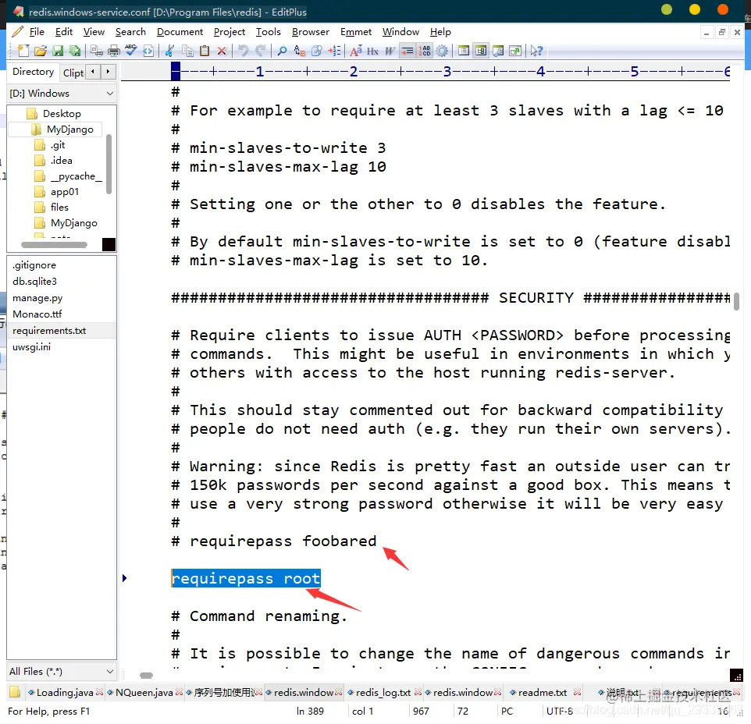751x724 pixels.
Task: Delete the selection with the red X icon
Action: click(222, 51)
